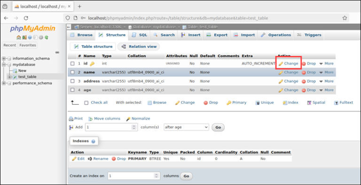Click the Favorites button
Screen dimensions: 361x185
(x=28, y=45)
